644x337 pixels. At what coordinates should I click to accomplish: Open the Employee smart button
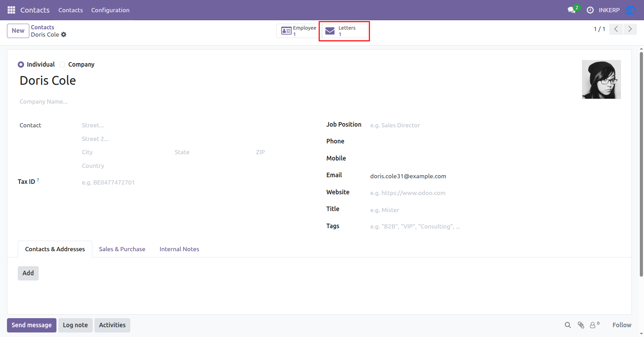pos(299,31)
